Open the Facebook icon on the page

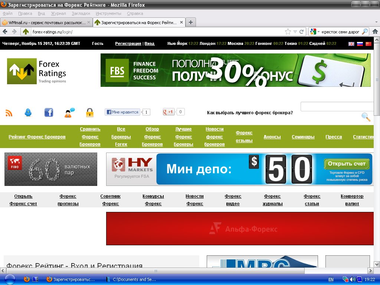[x=49, y=112]
